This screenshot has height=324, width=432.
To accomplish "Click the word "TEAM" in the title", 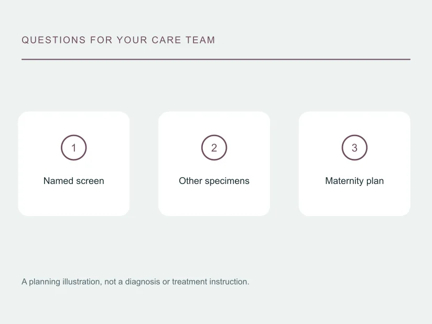I will click(x=200, y=40).
